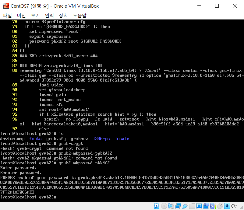The width and height of the screenshot is (244, 210).
Task: Click the 'grub-crypt: command not found' message
Action: coord(52,149)
